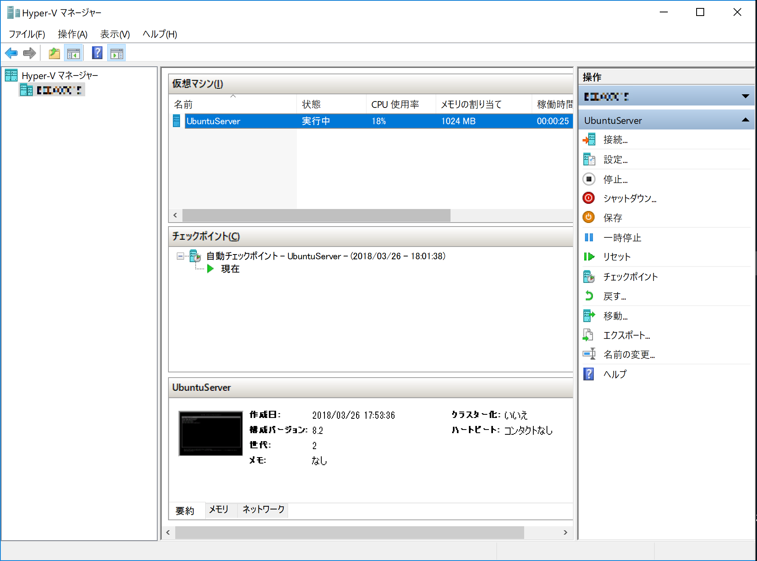Click the 移動... action
Screen dimensions: 757x561
coord(615,316)
